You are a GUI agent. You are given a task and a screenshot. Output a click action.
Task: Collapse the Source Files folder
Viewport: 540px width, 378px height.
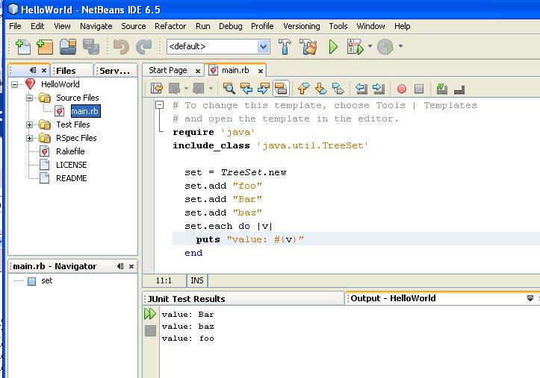click(30, 98)
